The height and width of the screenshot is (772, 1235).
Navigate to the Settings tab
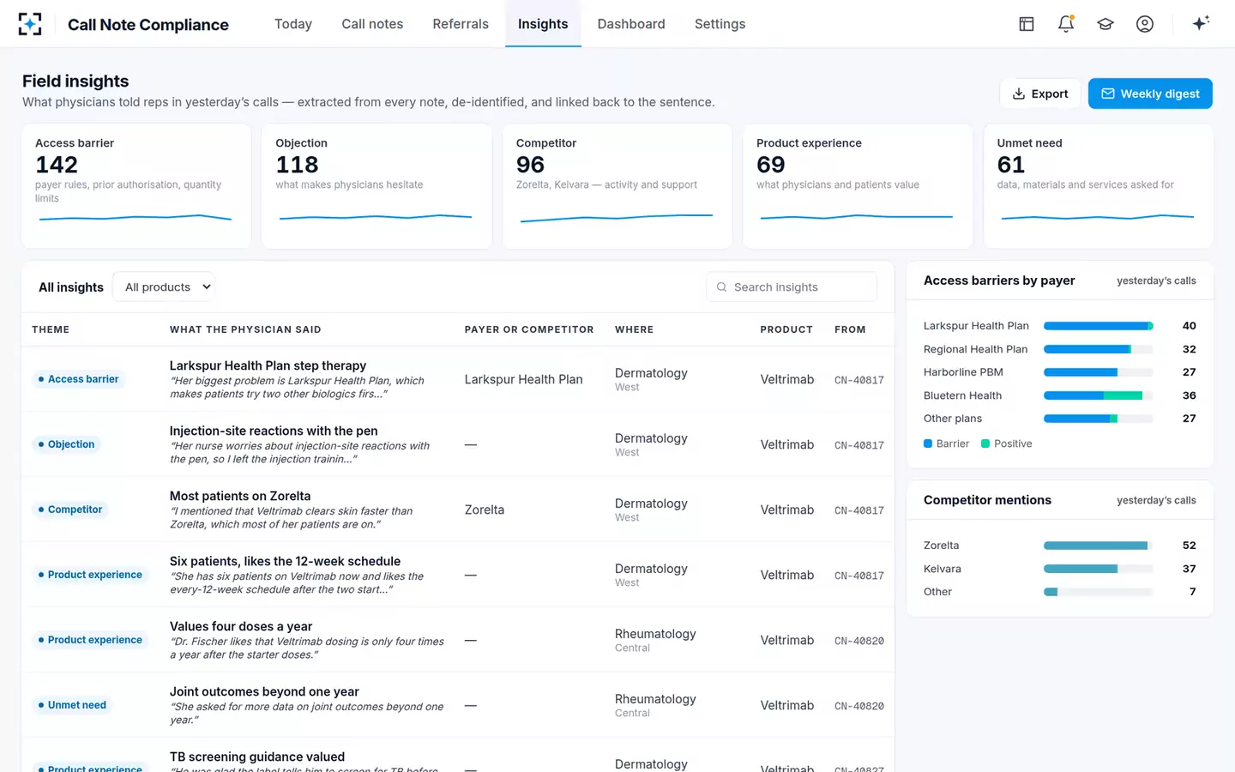click(720, 24)
